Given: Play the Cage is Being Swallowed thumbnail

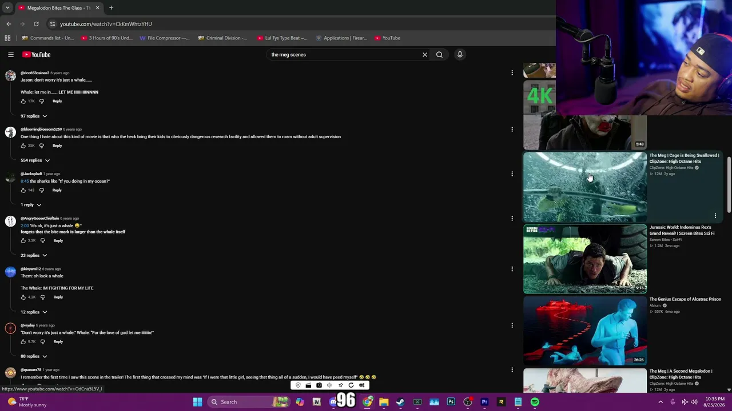Looking at the screenshot, I should click(x=585, y=187).
